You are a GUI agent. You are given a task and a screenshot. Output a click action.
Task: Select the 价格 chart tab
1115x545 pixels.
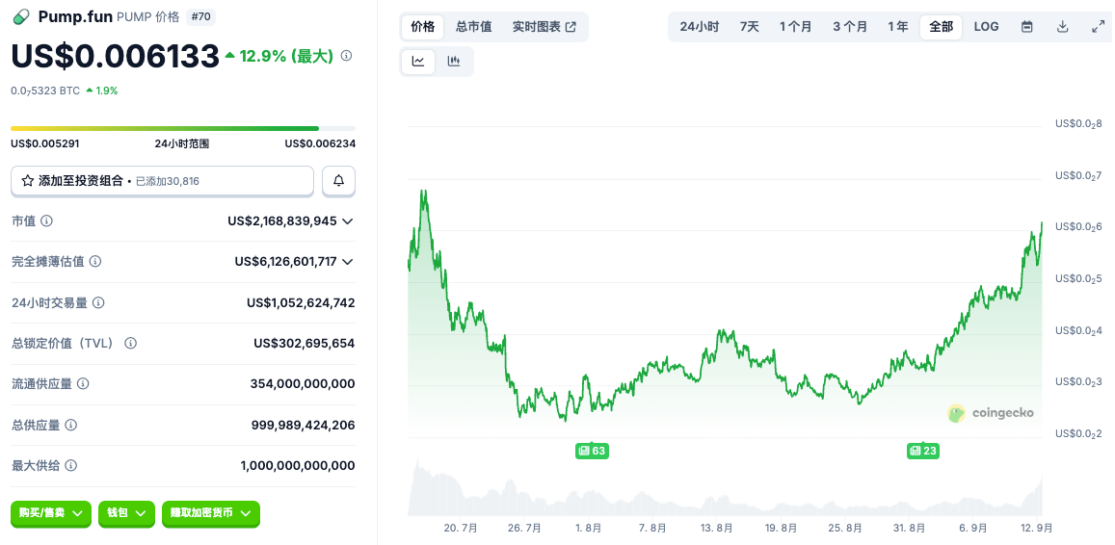pos(423,27)
